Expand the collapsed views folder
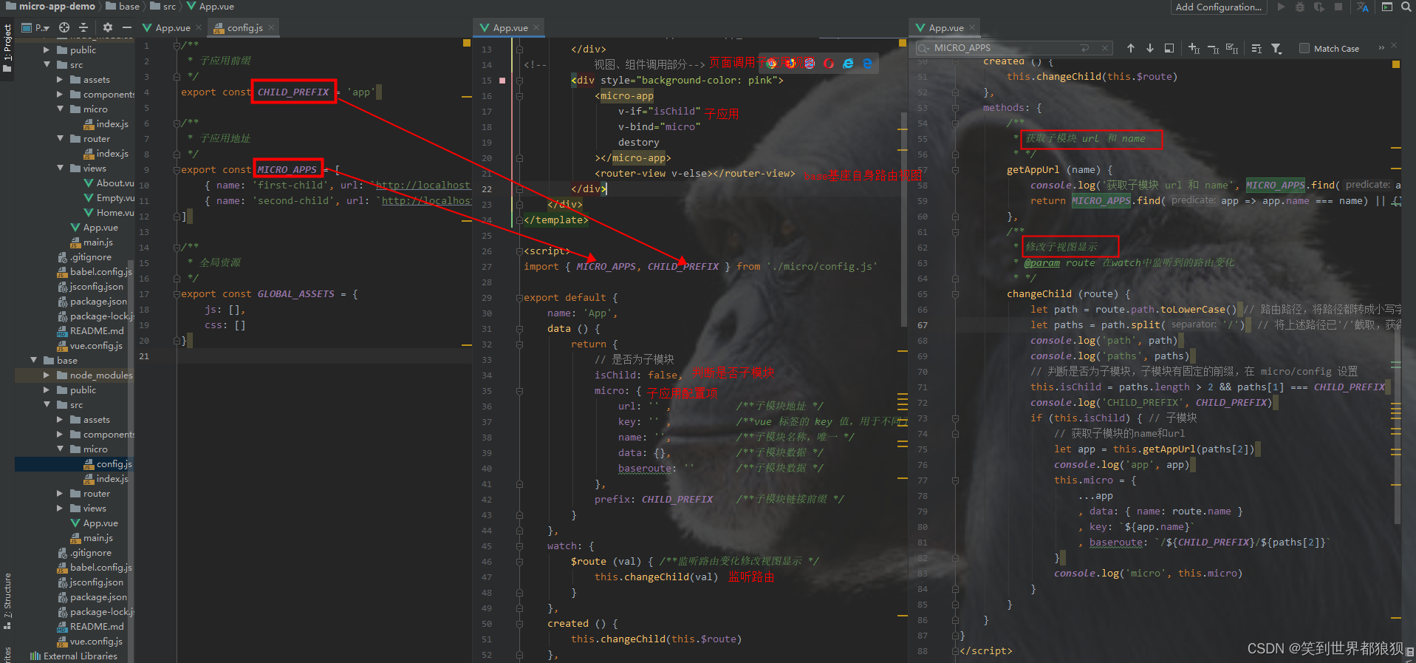 point(60,508)
